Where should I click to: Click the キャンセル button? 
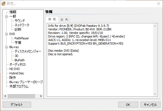(150, 105)
